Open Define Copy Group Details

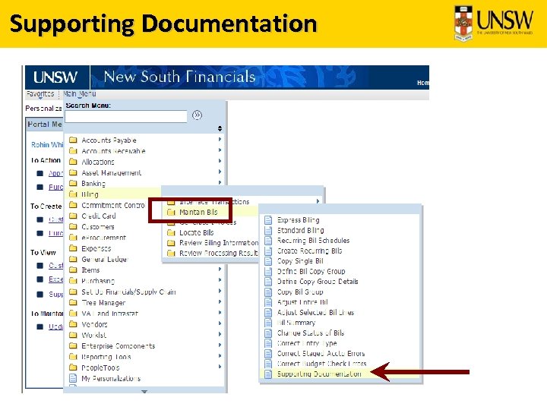[318, 282]
